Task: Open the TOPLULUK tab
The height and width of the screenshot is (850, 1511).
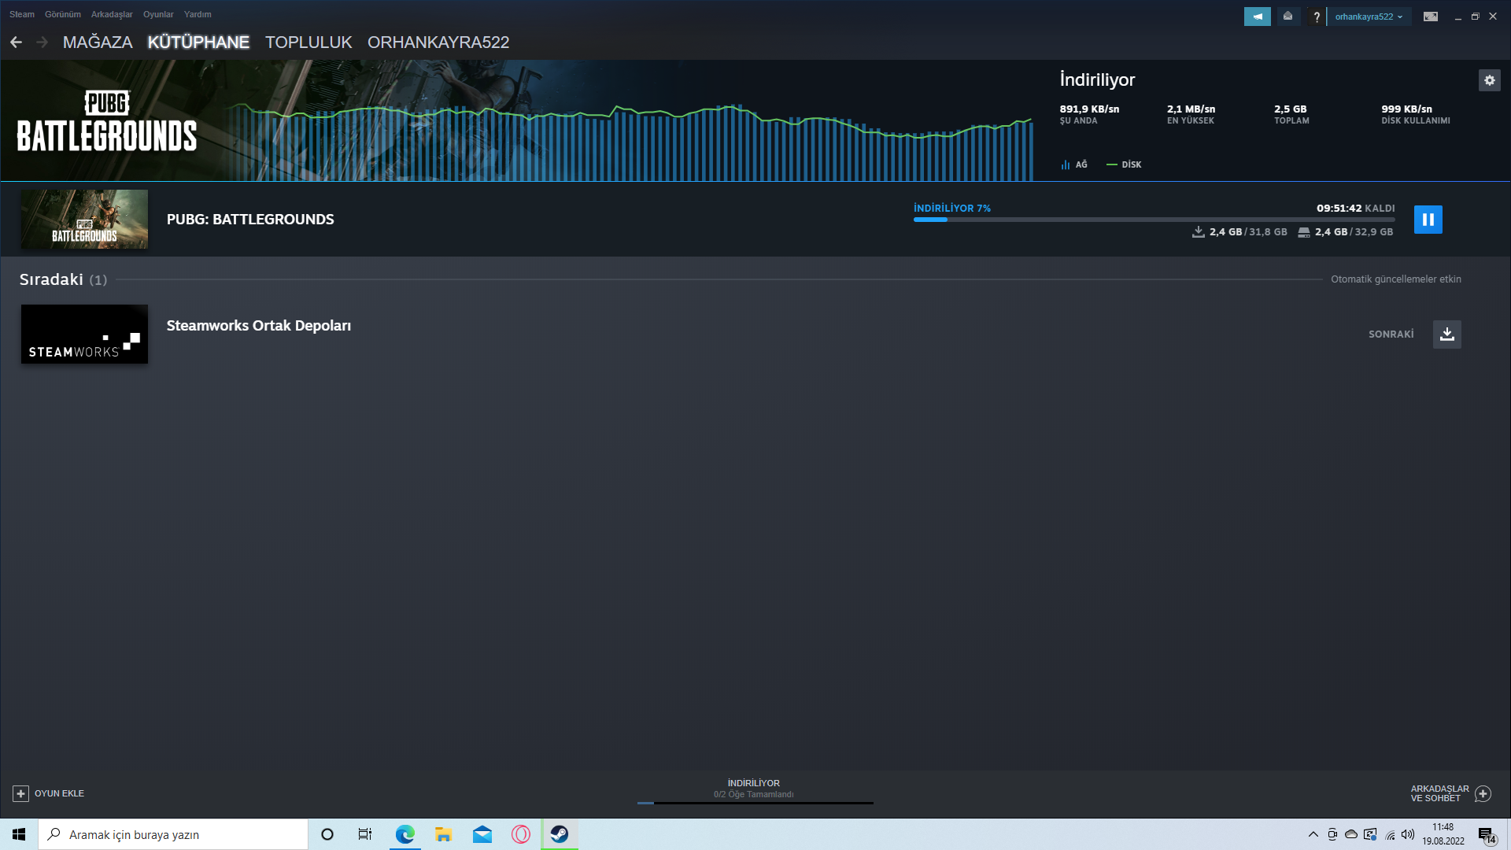Action: 308,42
